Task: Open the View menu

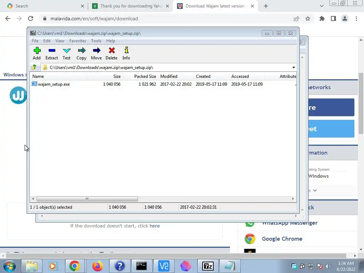Action: [x=60, y=41]
